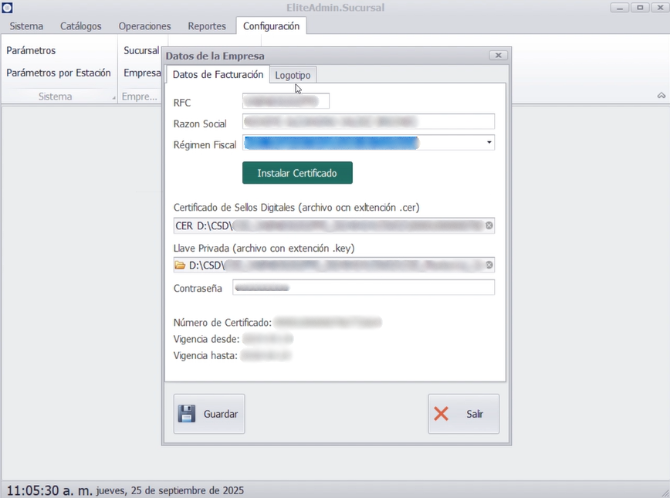The image size is (670, 498).
Task: Click the floppy disk icon on Guardar
Action: (187, 414)
